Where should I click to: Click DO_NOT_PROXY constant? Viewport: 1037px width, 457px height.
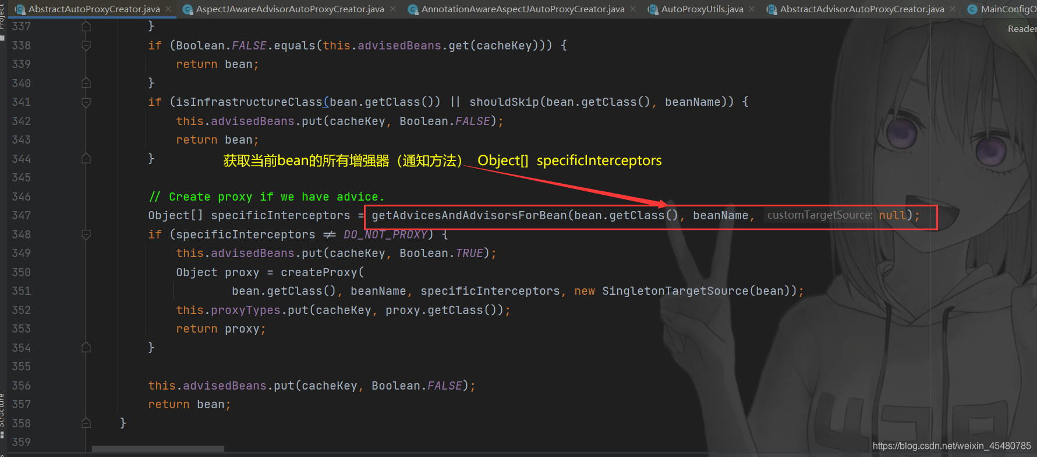coord(385,234)
